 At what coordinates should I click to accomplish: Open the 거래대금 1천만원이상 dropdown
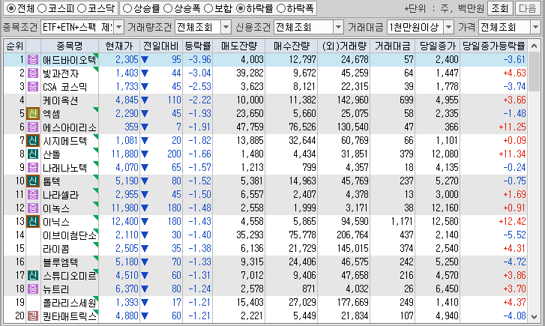point(449,27)
